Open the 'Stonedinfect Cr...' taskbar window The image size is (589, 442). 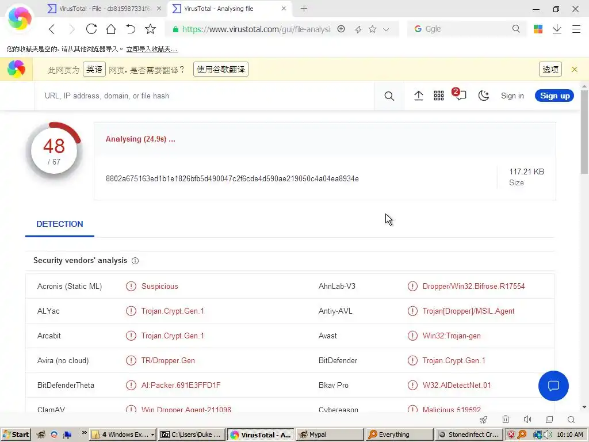468,435
